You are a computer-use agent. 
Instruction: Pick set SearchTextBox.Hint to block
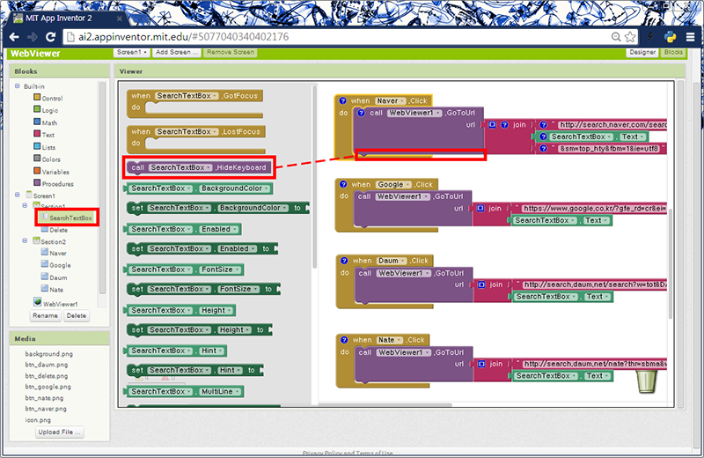click(195, 370)
